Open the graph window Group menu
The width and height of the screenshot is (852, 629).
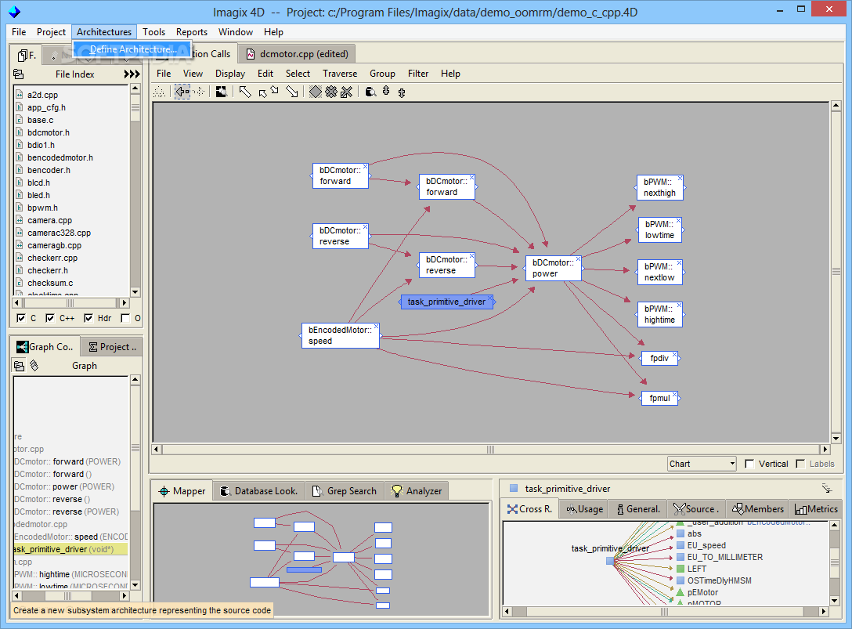[x=382, y=74]
